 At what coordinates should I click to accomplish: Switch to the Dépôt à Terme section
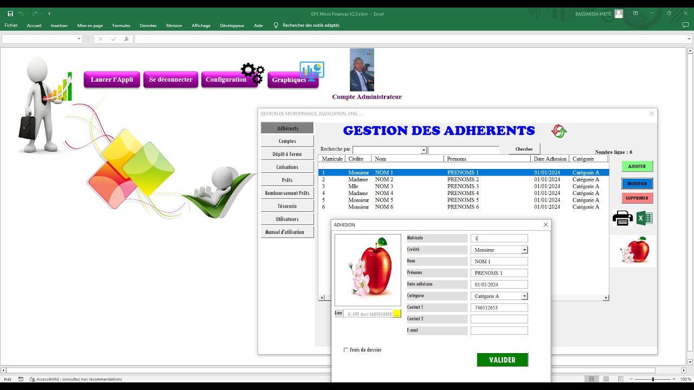pyautogui.click(x=287, y=154)
